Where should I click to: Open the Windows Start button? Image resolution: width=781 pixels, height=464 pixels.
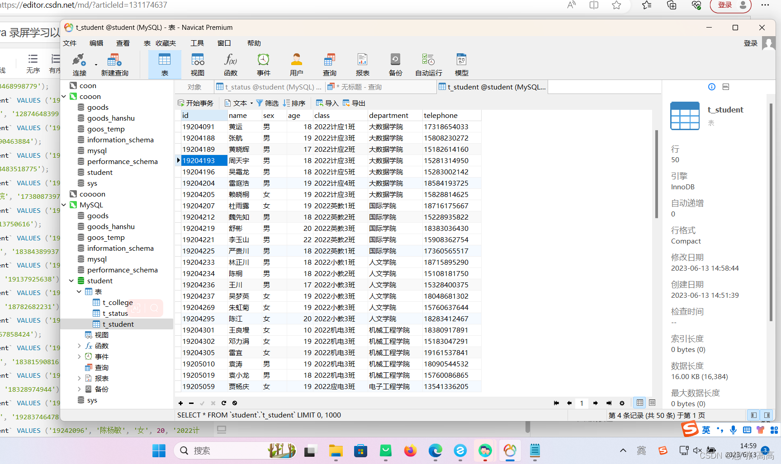coord(159,450)
